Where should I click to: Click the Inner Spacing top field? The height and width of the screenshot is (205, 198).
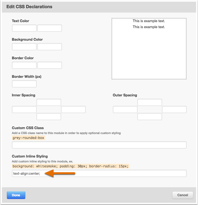(49, 102)
